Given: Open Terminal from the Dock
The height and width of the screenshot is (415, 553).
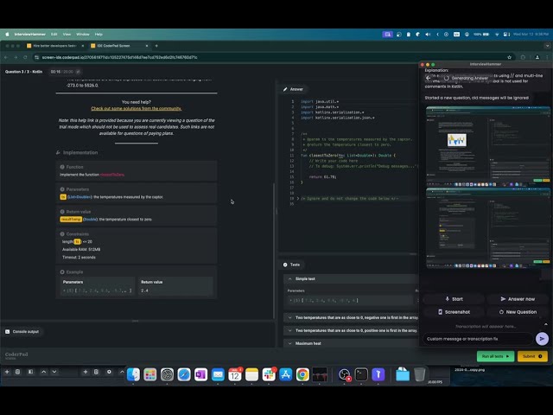Looking at the screenshot, I should [x=361, y=374].
